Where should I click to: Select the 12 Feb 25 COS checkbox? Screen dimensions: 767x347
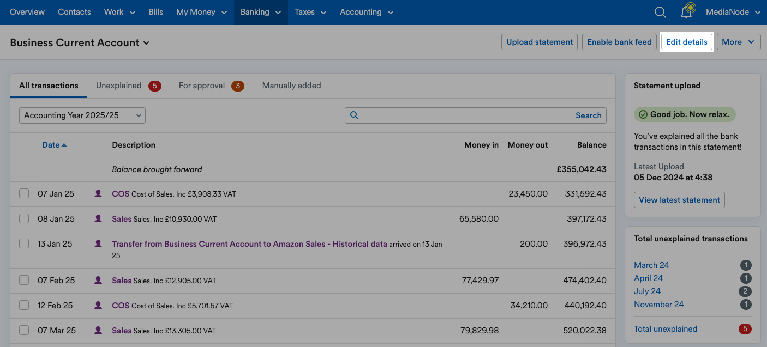coord(24,305)
